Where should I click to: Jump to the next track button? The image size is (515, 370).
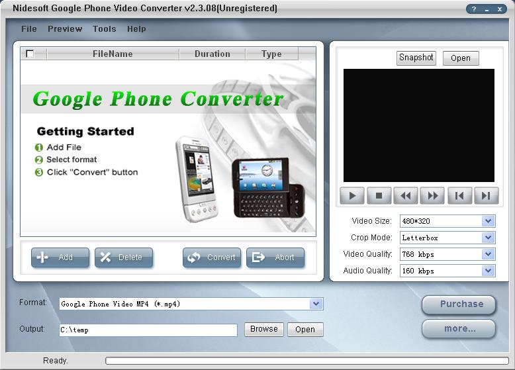click(487, 196)
